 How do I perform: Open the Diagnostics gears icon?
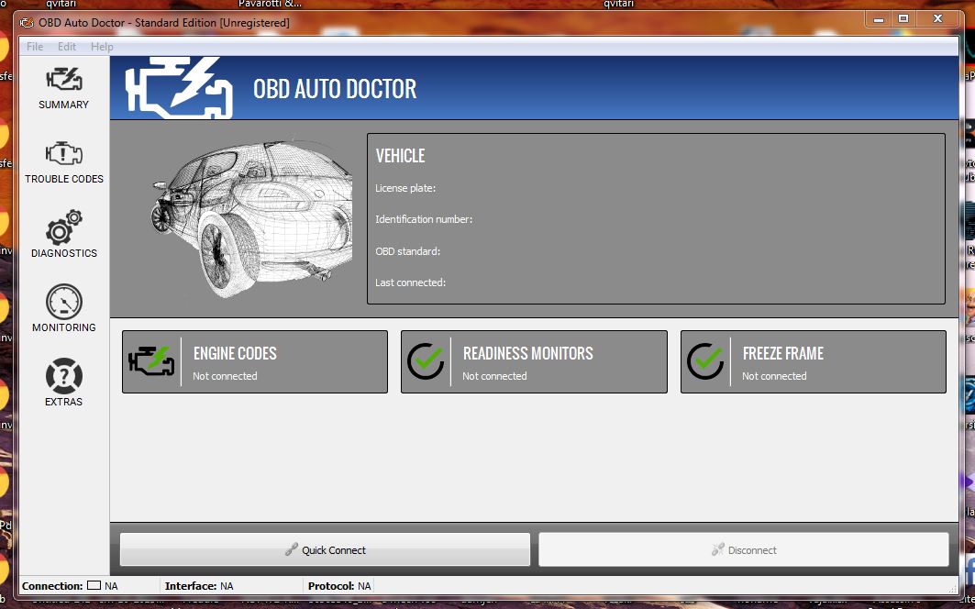point(63,227)
